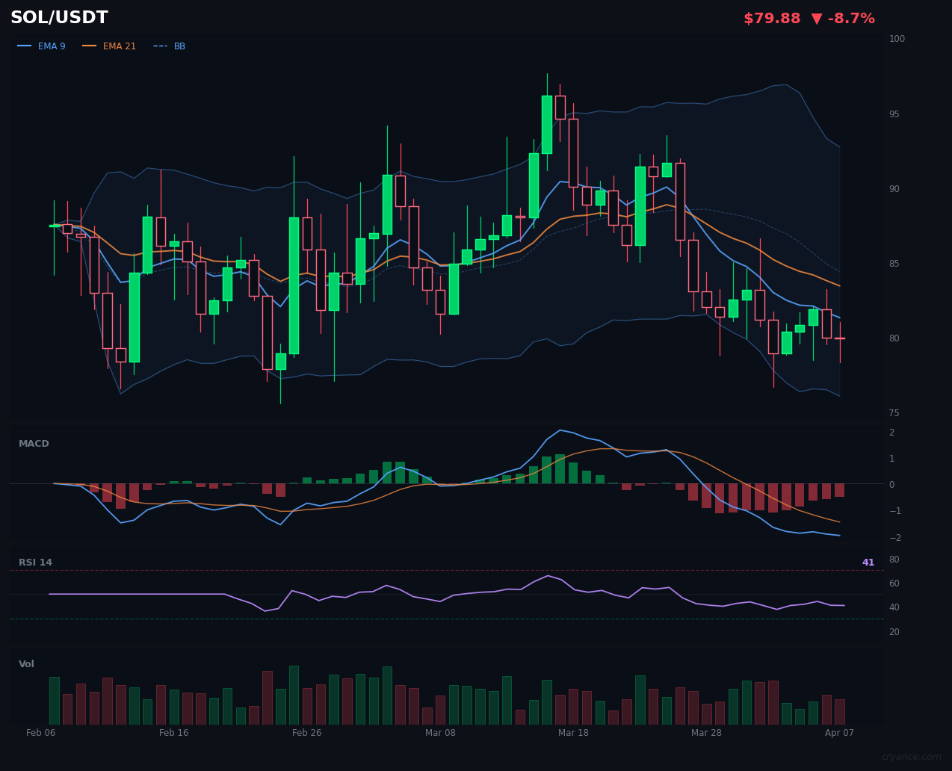This screenshot has width=952, height=771.
Task: Click the orange EMA 21 line swatch
Action: pyautogui.click(x=90, y=46)
